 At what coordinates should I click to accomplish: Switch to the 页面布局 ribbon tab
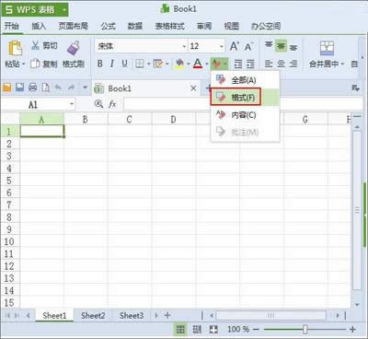pos(74,27)
